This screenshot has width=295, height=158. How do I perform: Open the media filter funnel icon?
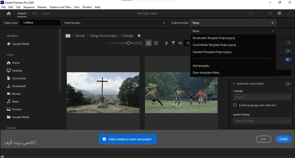tap(173, 43)
